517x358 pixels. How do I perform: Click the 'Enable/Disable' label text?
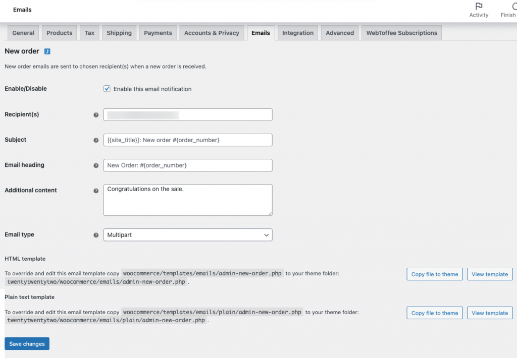point(26,89)
